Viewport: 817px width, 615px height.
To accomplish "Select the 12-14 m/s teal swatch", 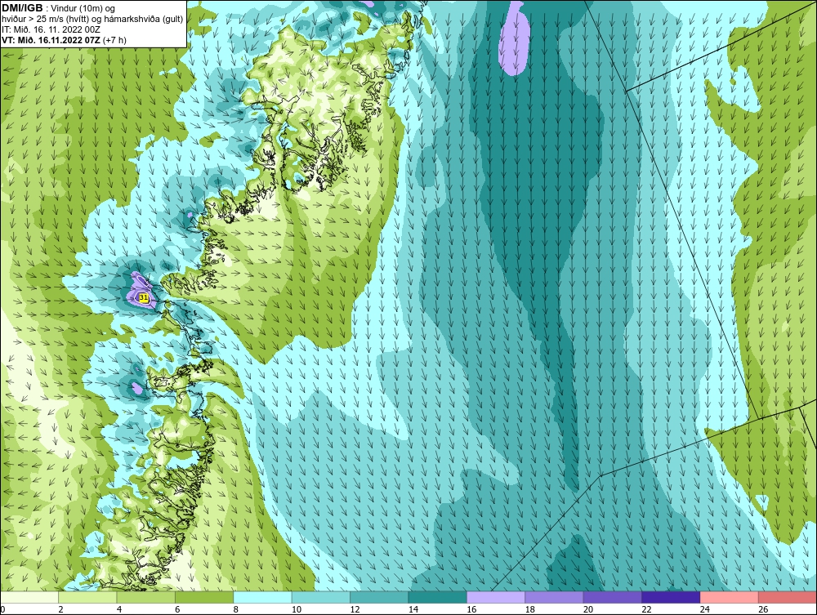I will pyautogui.click(x=379, y=597).
